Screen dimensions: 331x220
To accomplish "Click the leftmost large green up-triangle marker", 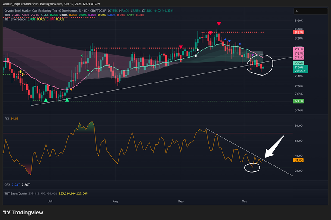I will [46, 100].
